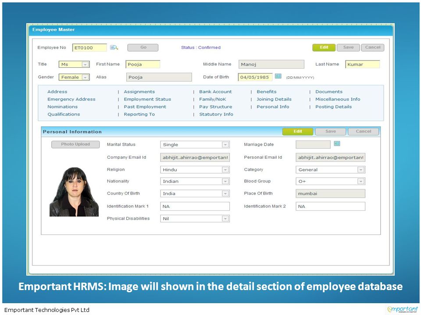Click the Identification Mark 2 field
Image resolution: width=421 pixels, height=315 pixels.
(331, 206)
